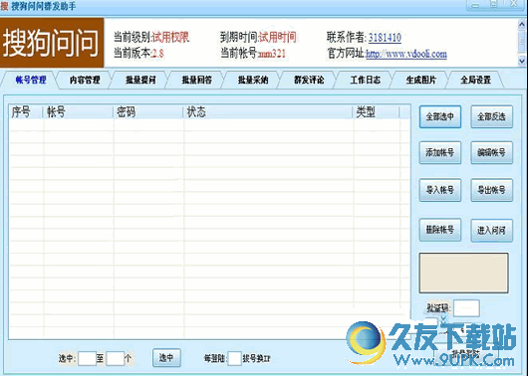The height and width of the screenshot is (376, 528).
Task: Sort the list by 类型 column header
Action: coord(377,111)
